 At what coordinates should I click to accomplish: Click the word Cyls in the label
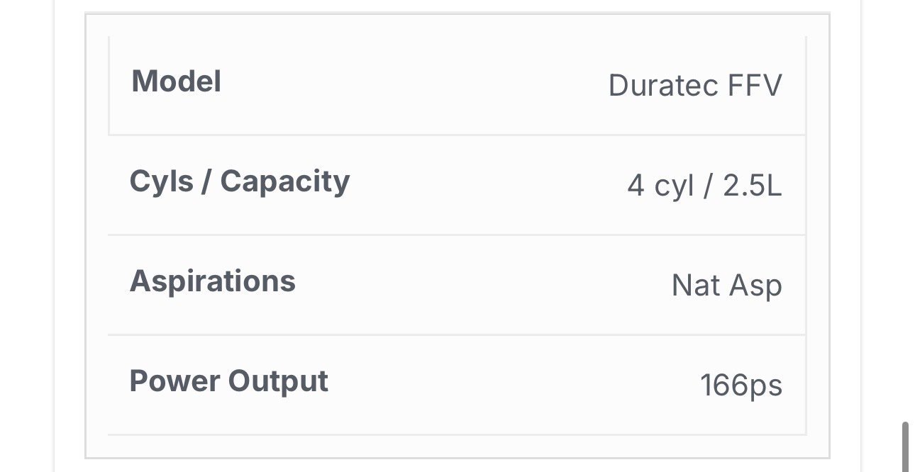click(x=162, y=182)
